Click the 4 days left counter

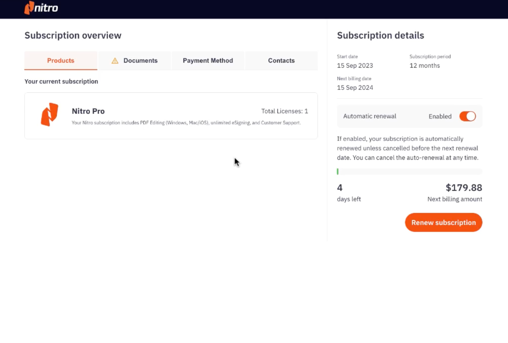[340, 188]
